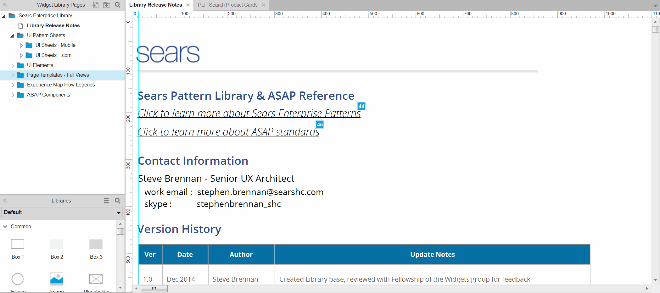
Task: Select Library Release Notes page in tree
Action: pos(53,25)
